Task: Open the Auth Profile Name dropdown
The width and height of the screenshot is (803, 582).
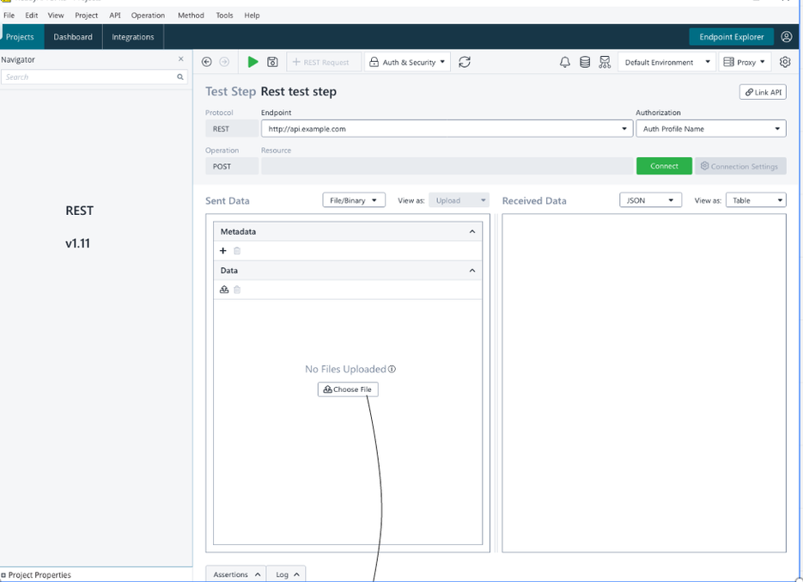Action: 710,129
